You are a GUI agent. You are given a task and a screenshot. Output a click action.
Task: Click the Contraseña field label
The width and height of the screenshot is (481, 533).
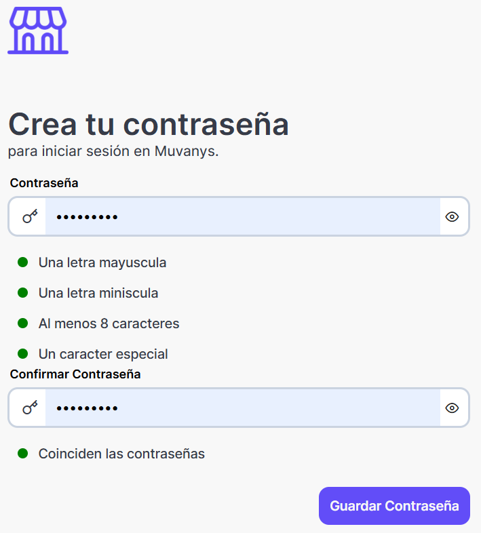[x=44, y=183]
